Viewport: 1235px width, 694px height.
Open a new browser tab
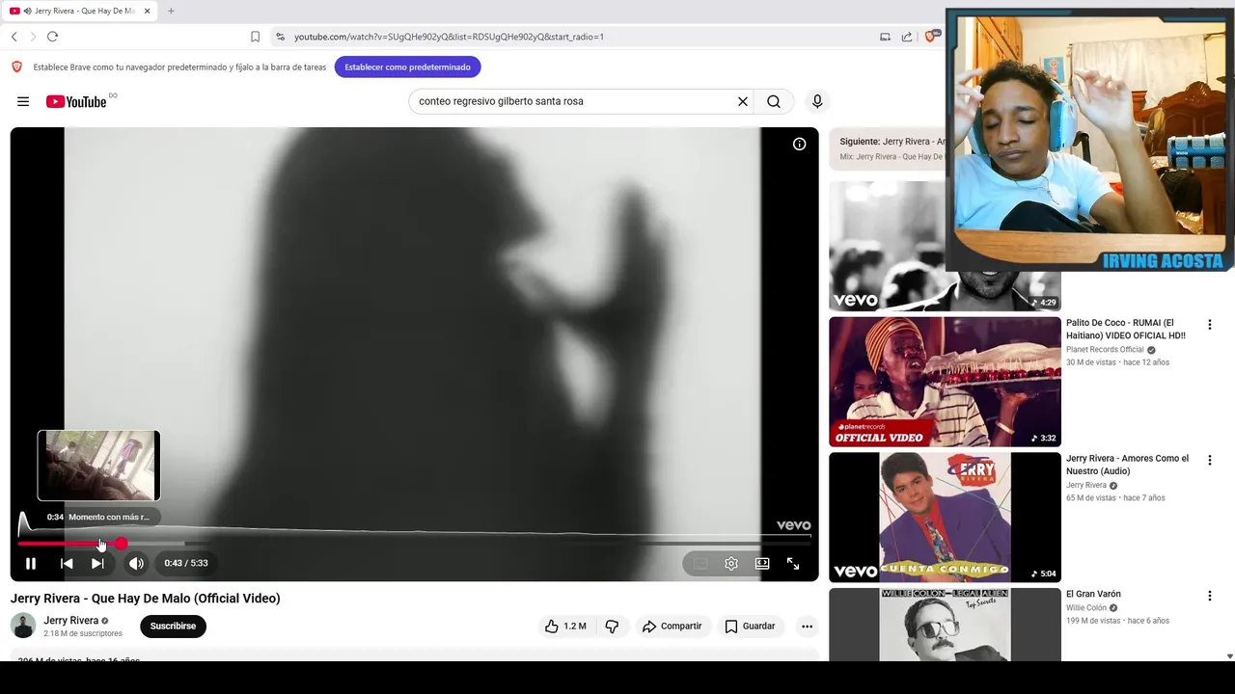[171, 11]
